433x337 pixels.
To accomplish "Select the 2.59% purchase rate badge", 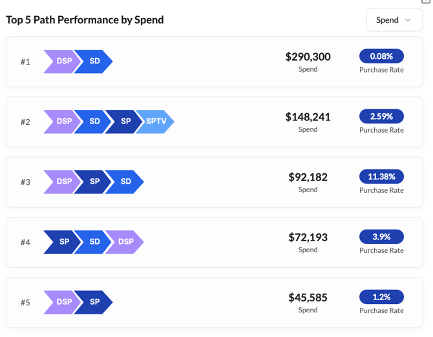I will pyautogui.click(x=381, y=116).
